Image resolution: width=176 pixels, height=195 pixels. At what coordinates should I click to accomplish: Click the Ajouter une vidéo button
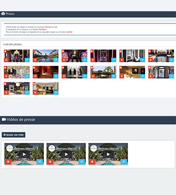(x=14, y=135)
